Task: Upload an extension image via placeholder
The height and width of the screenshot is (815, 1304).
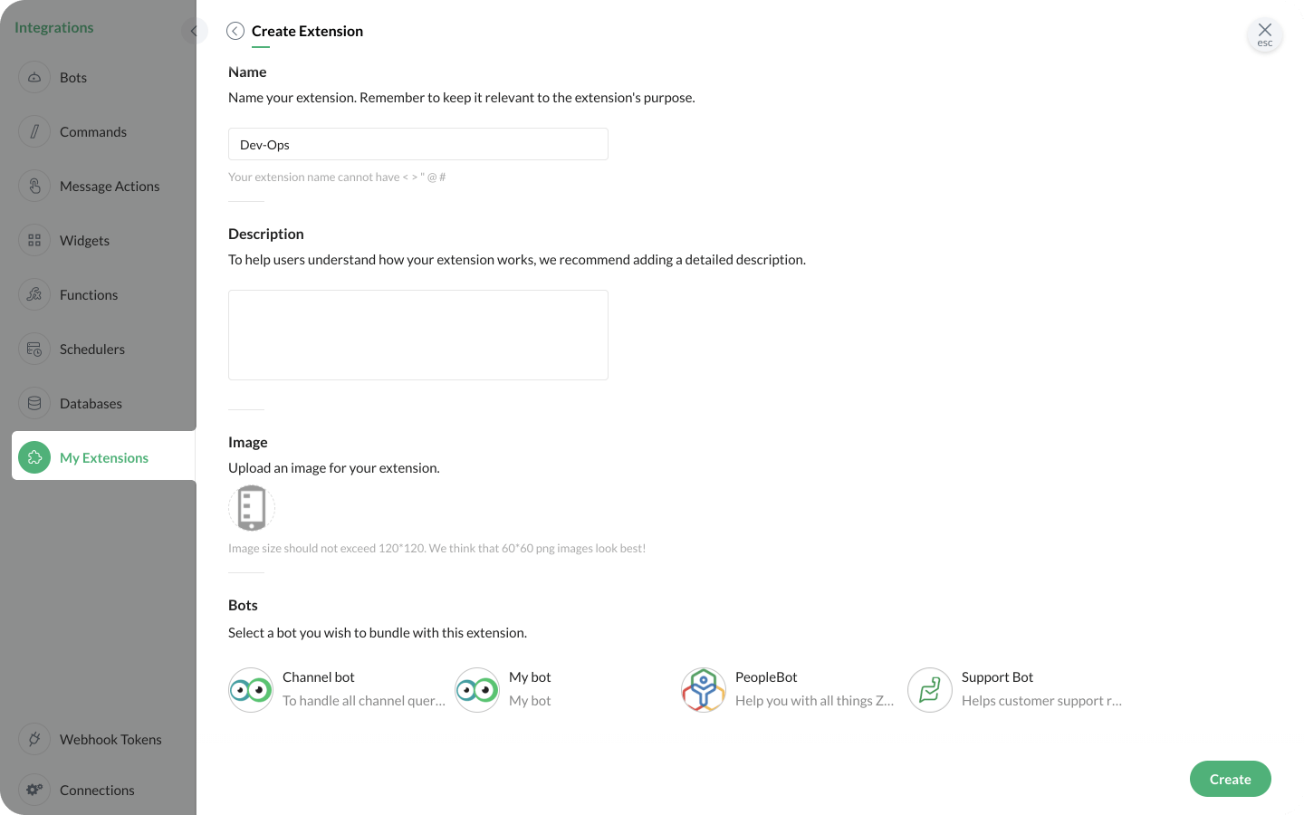Action: point(251,508)
